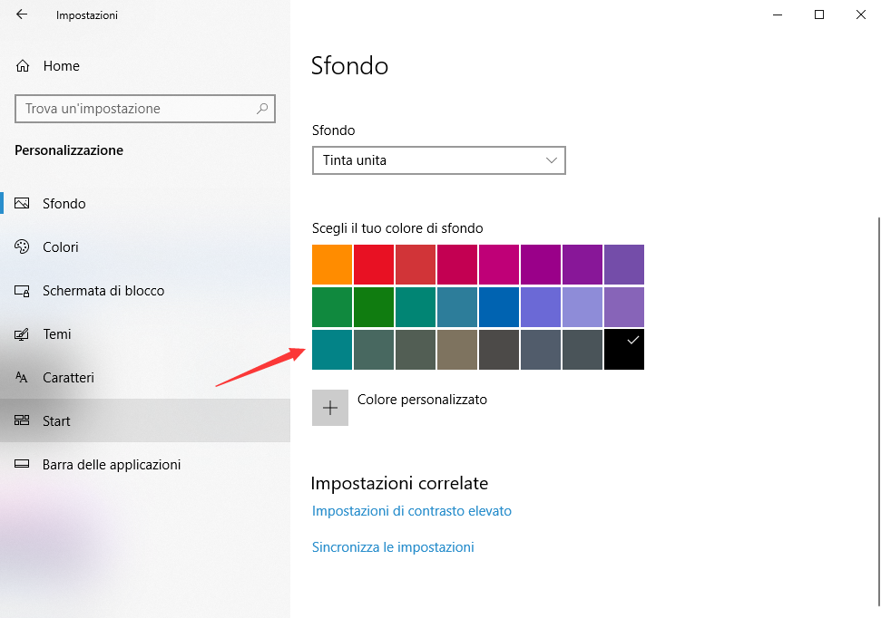Pick the medium green swatch starting the second row
This screenshot has width=881, height=618.
click(x=332, y=307)
